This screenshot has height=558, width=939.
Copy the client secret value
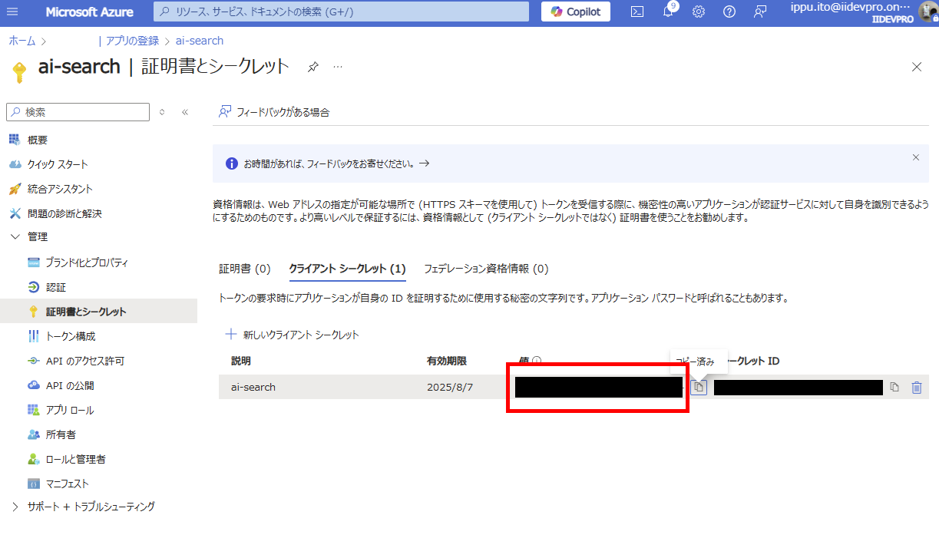pyautogui.click(x=698, y=387)
